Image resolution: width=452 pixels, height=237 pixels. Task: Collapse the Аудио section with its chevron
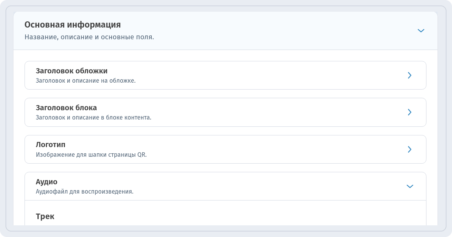tap(410, 186)
